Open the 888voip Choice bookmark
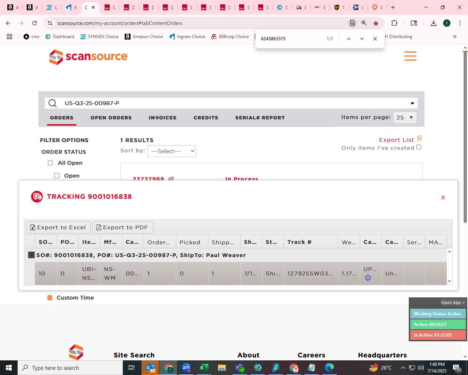Screen dimensions: 468x375 230,37
